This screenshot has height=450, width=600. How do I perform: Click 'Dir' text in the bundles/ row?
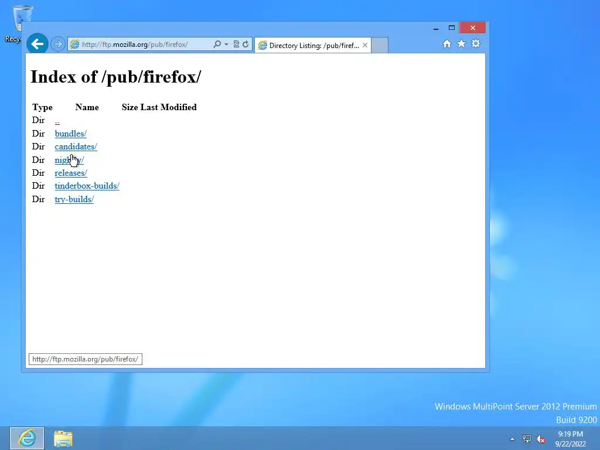point(38,134)
